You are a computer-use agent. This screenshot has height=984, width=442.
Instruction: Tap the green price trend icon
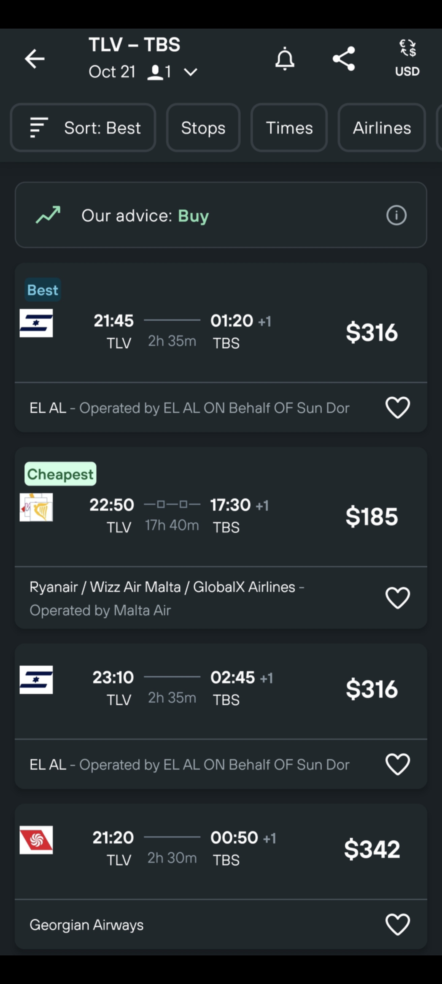point(48,216)
